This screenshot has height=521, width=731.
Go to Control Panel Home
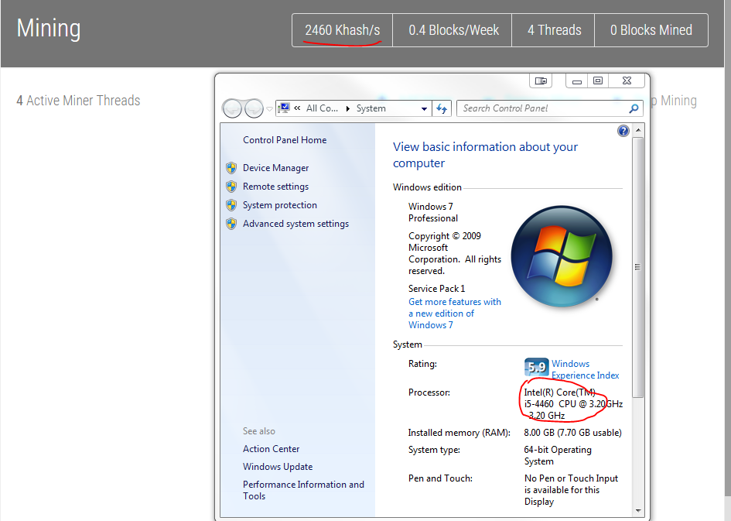[x=285, y=140]
